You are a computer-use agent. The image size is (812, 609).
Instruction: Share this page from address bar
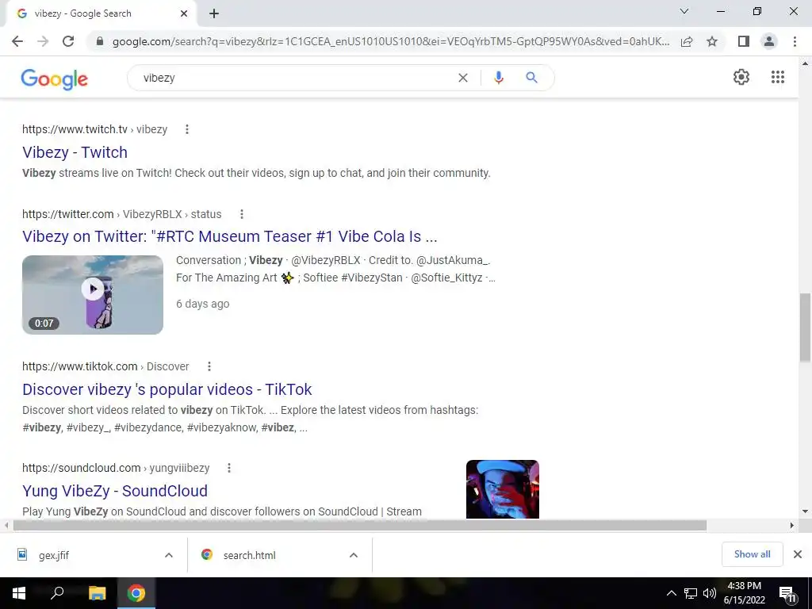pos(687,41)
